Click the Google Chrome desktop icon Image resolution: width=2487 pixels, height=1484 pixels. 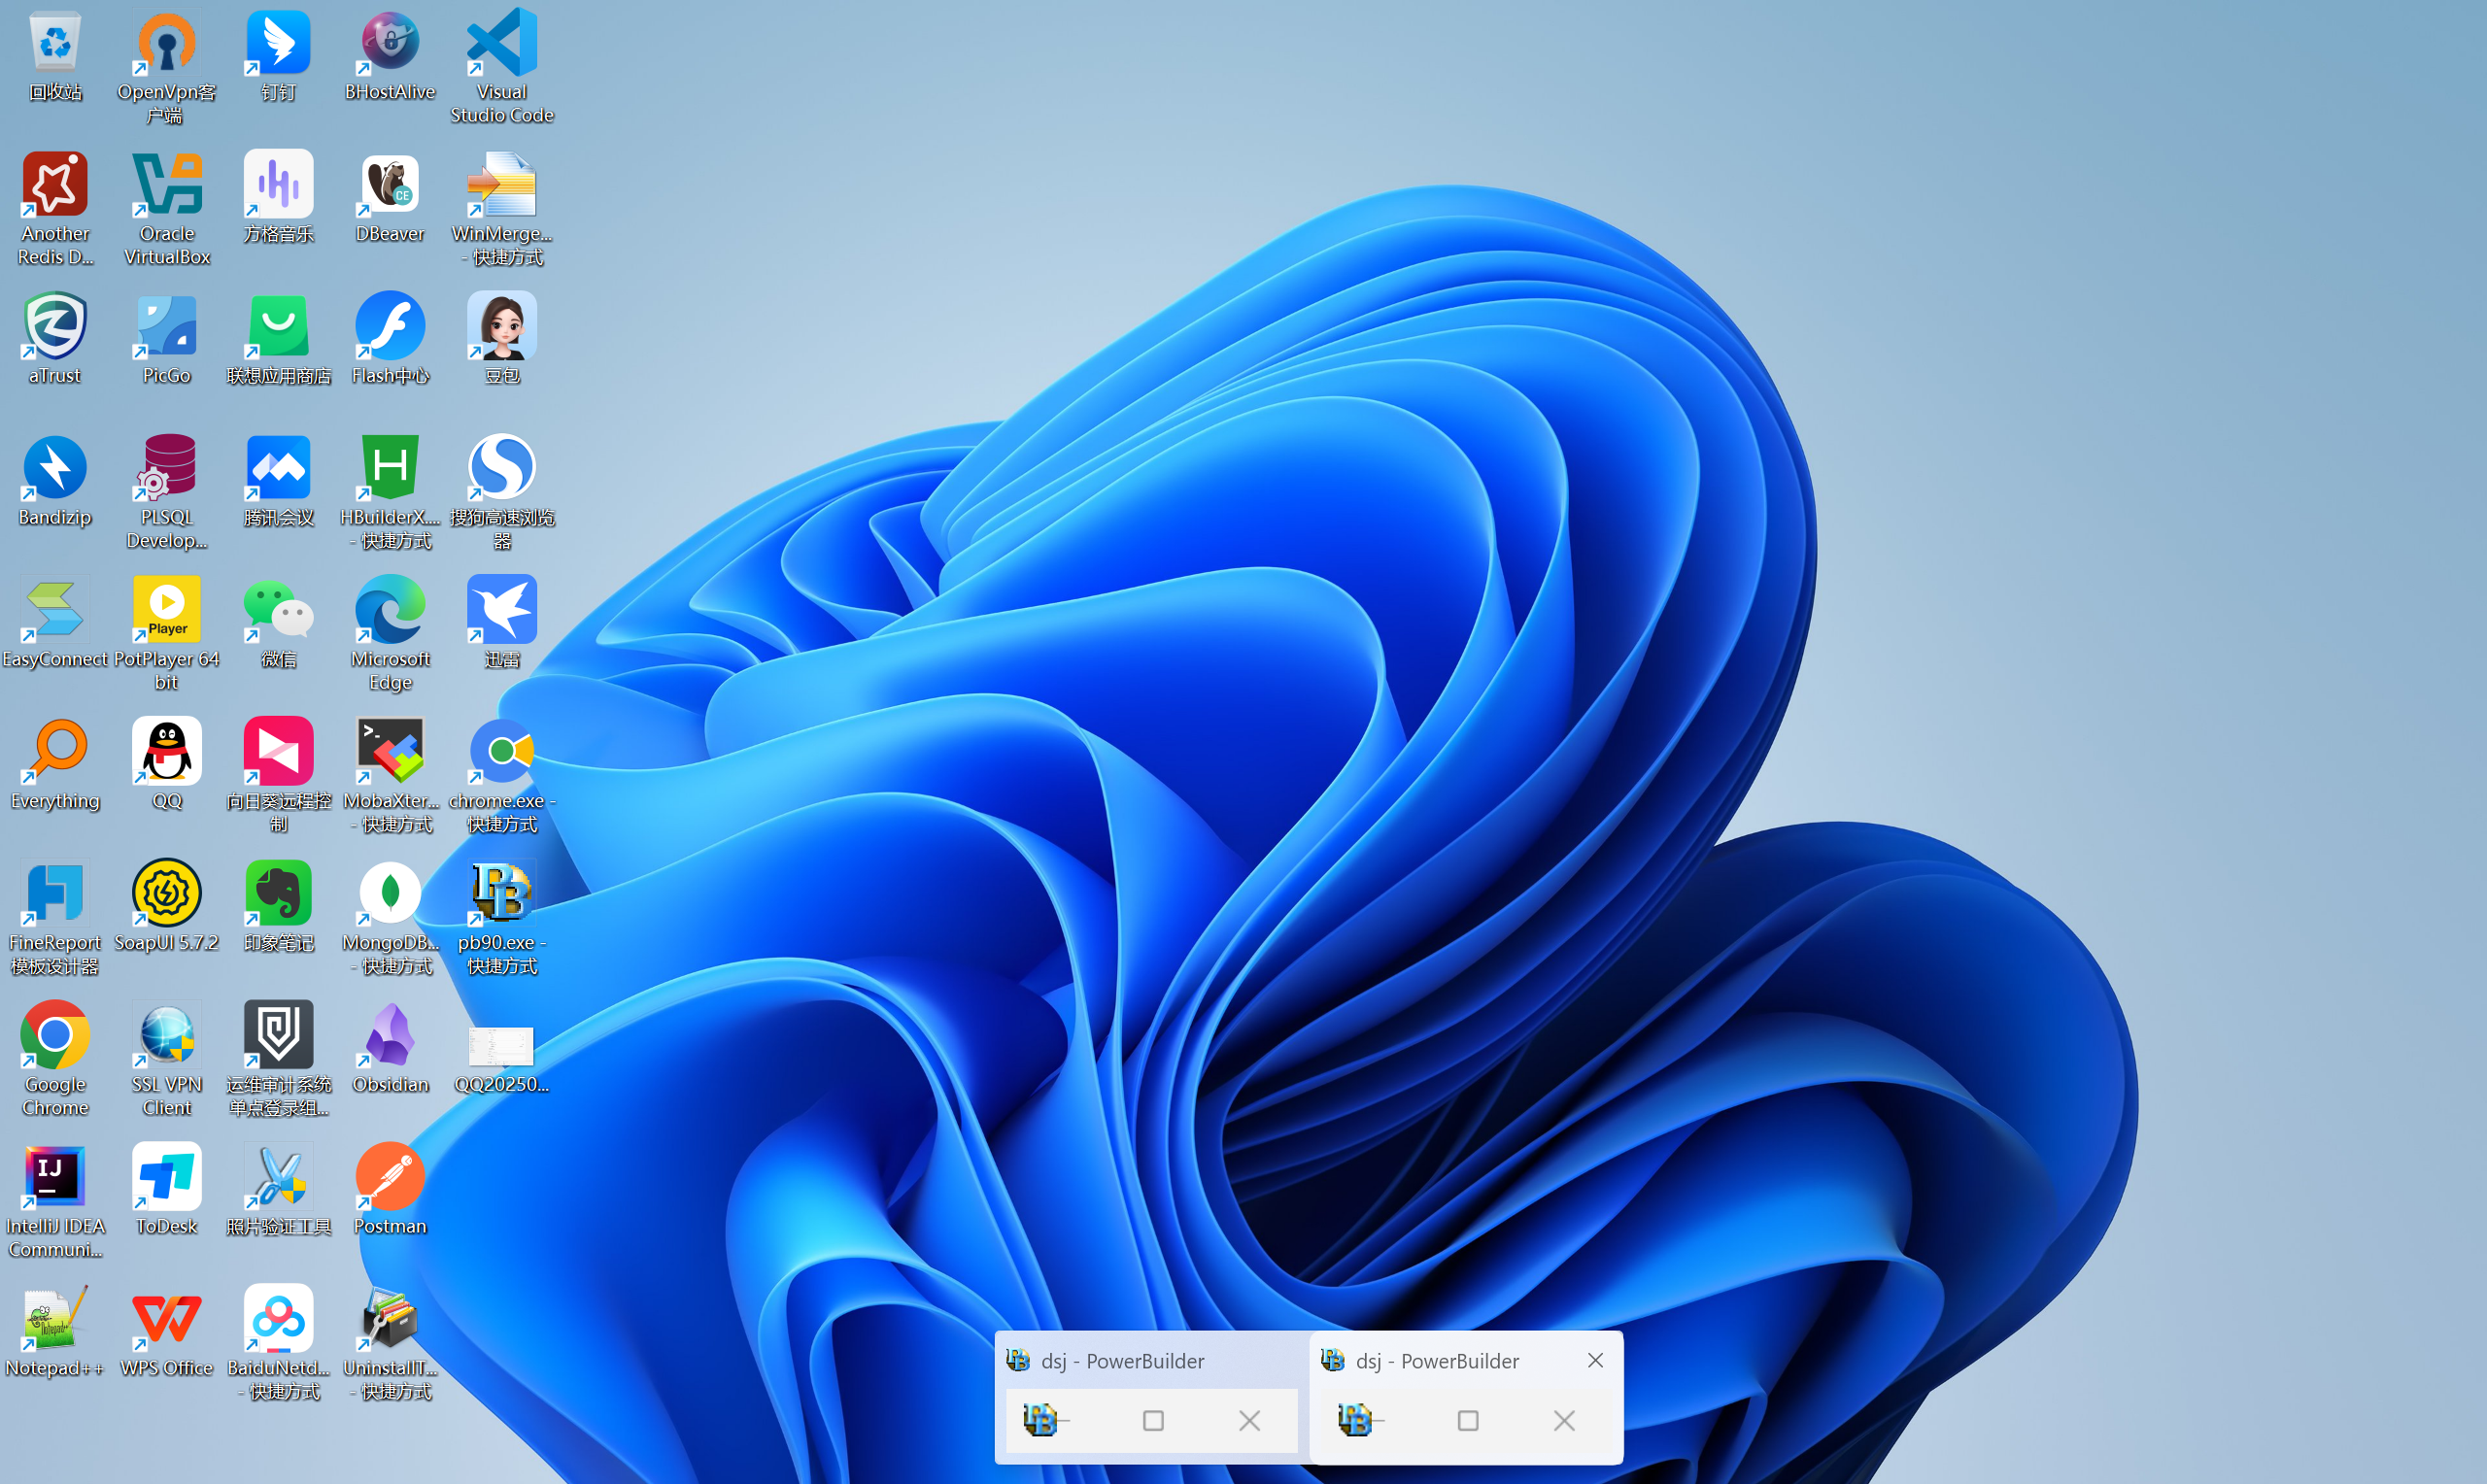(55, 1036)
